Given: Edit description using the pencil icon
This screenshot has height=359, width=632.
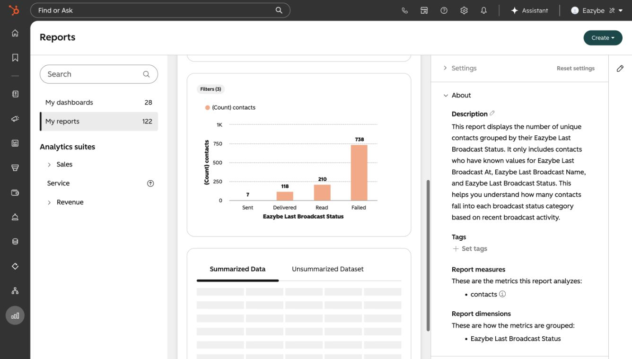Looking at the screenshot, I should click(492, 114).
